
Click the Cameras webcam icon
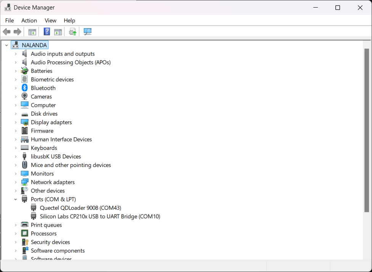point(24,97)
